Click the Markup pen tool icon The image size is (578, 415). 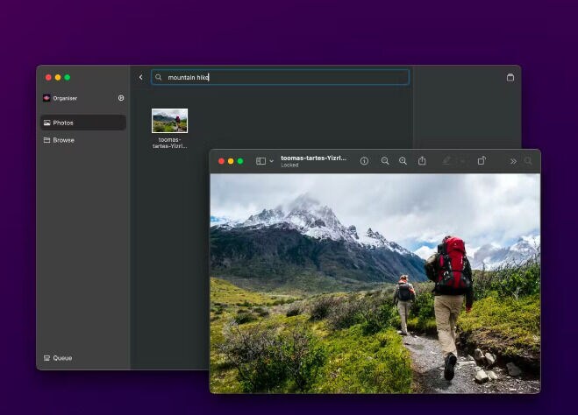(446, 161)
